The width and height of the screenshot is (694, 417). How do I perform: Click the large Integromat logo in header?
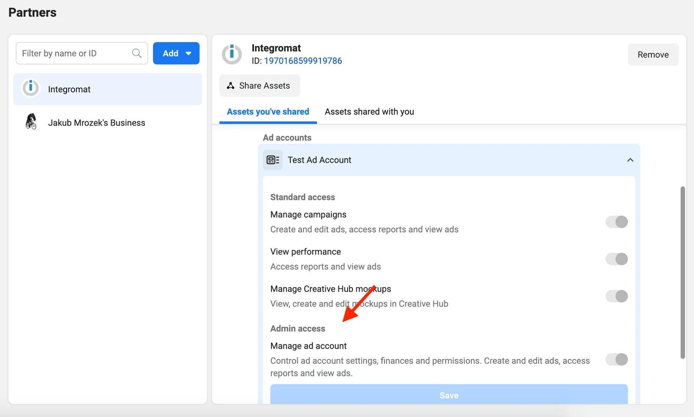[x=232, y=54]
